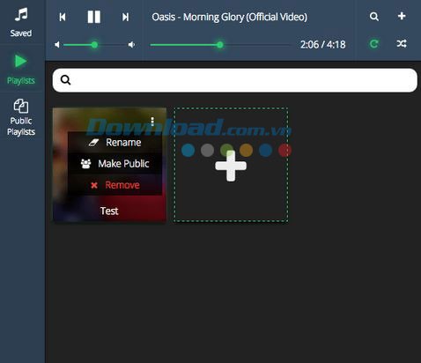Choose Rename from playlist menu
This screenshot has width=421, height=363.
point(115,143)
